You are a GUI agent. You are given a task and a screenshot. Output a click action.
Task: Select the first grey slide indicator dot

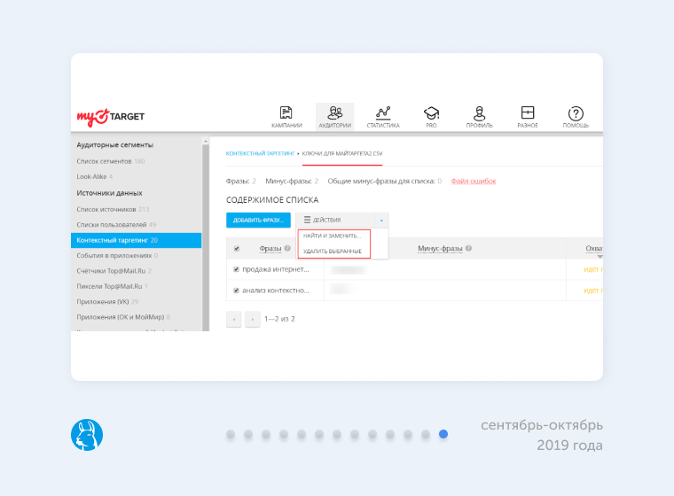pos(231,434)
